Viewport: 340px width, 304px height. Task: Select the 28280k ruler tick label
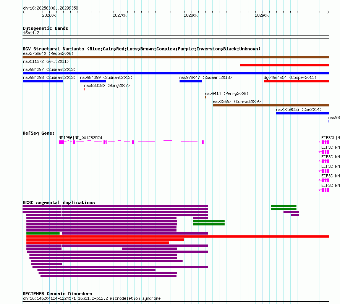[191, 15]
